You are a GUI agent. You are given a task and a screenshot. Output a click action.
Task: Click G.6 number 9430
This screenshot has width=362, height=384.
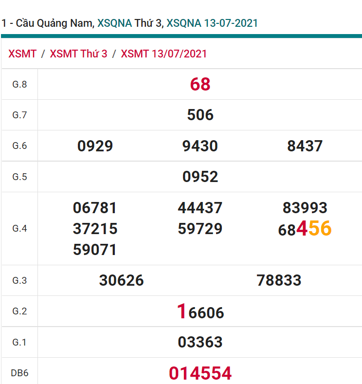pos(200,146)
